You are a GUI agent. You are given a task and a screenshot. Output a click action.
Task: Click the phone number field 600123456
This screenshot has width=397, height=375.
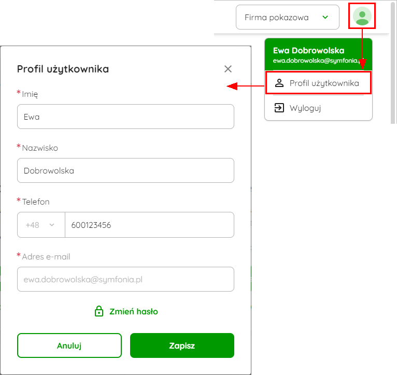pos(149,225)
